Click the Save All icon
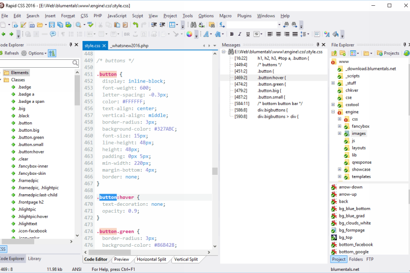The height and width of the screenshot is (273, 410). coord(60,25)
